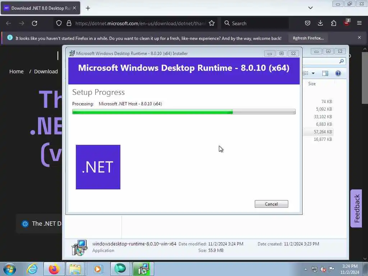Select the file sized 5,092 KB
This screenshot has height=276, width=368.
324,109
